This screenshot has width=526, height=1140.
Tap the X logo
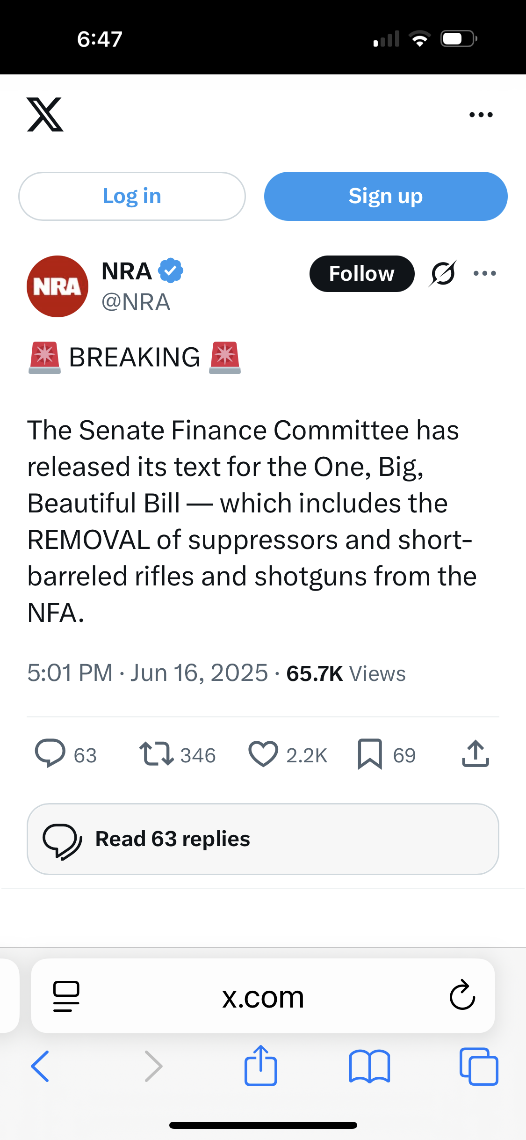(x=45, y=115)
